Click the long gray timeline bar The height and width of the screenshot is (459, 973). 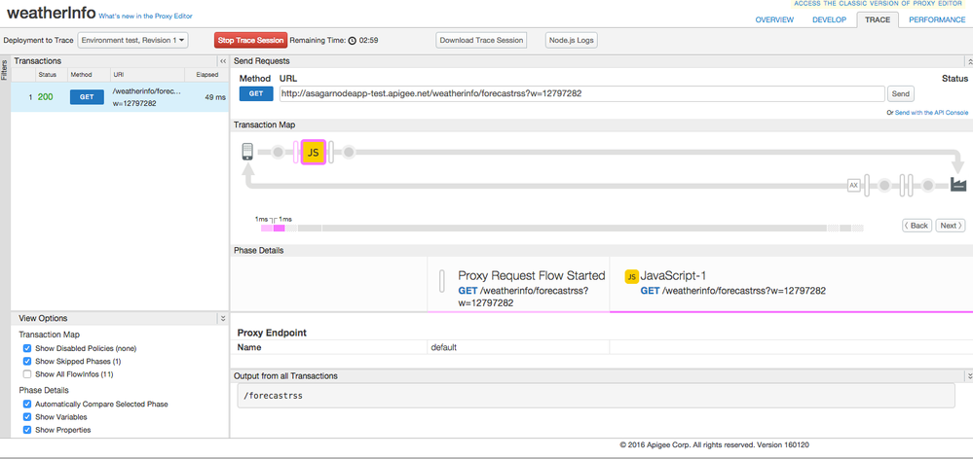click(x=574, y=228)
